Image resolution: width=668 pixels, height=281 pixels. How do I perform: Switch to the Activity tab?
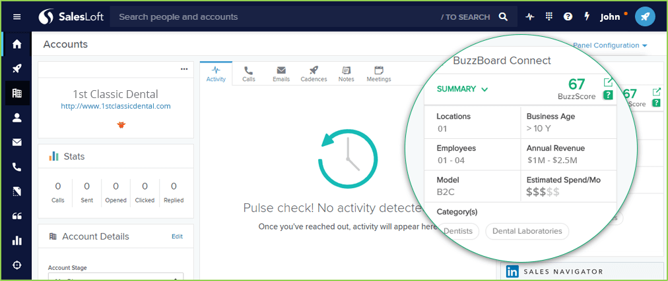click(x=216, y=74)
